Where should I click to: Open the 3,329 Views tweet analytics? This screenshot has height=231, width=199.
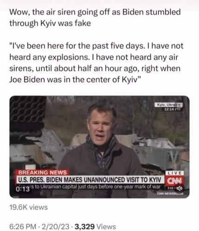point(95,227)
